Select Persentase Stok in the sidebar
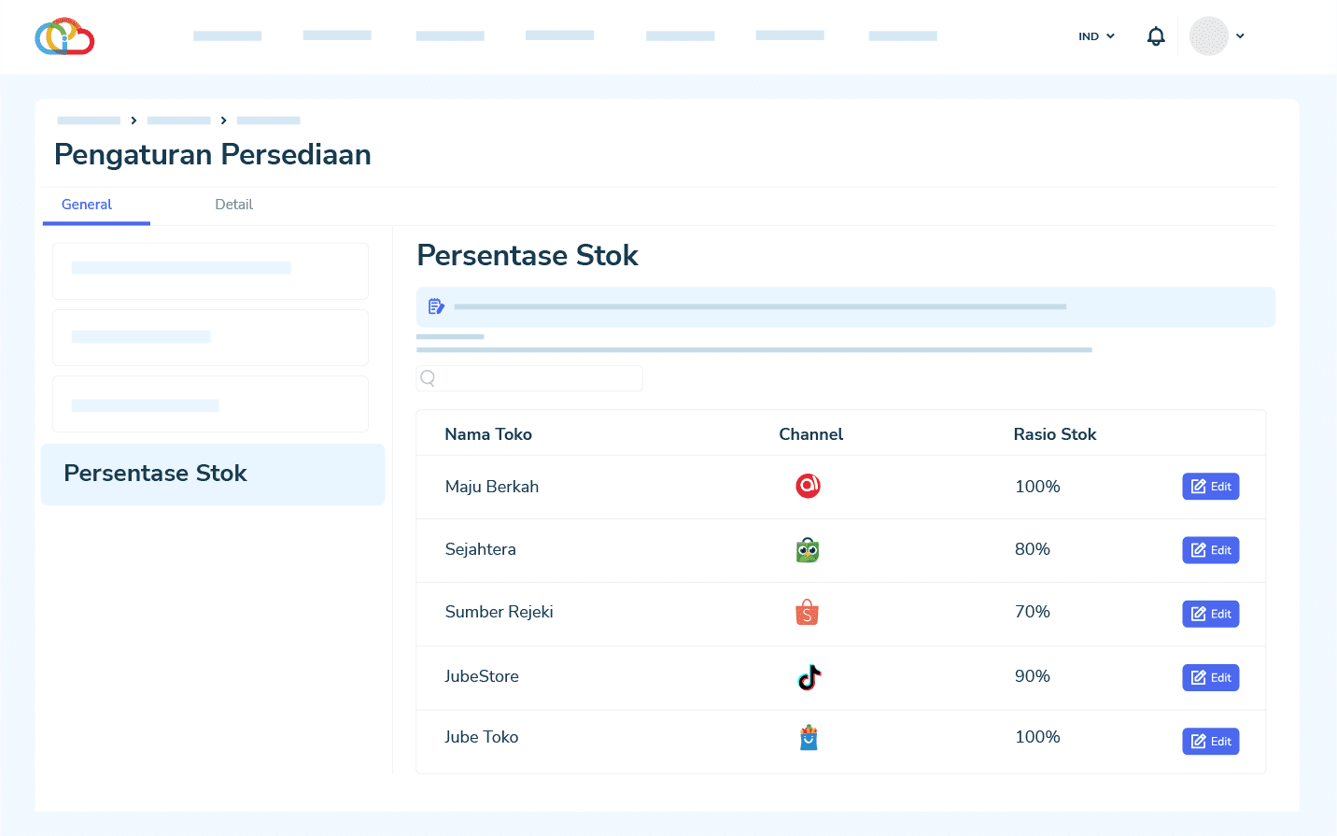 click(x=213, y=474)
